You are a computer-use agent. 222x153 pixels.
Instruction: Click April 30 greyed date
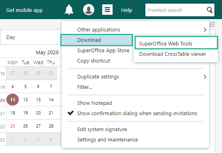tap(51, 73)
